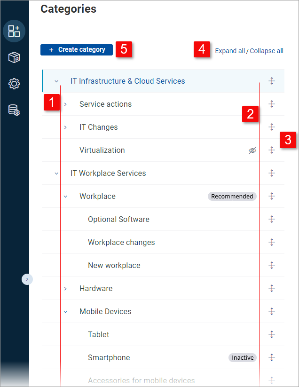Collapse the Mobile Devices category

[x=65, y=311]
